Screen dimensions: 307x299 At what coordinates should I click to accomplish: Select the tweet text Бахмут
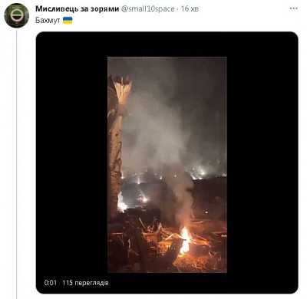click(48, 21)
